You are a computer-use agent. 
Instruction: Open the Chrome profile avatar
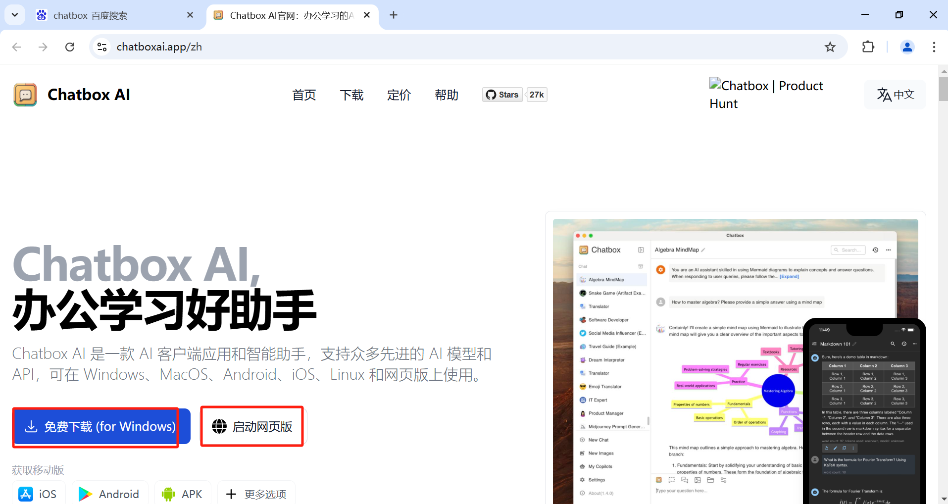pos(907,47)
